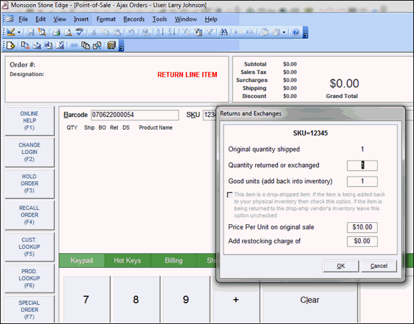The image size is (414, 324).
Task: Run the Spelling check (ABC) icon
Action: pos(79,32)
